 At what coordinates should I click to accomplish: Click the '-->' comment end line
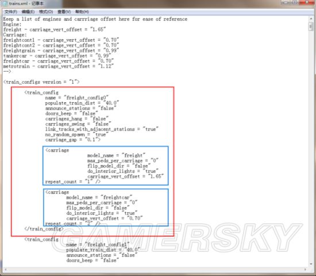point(7,72)
